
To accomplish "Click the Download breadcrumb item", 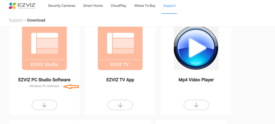I will 36,20.
